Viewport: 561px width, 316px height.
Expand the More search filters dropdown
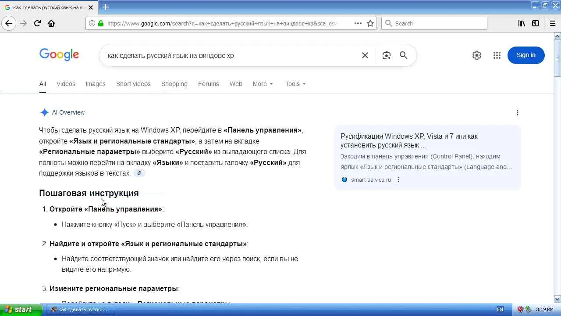263,84
